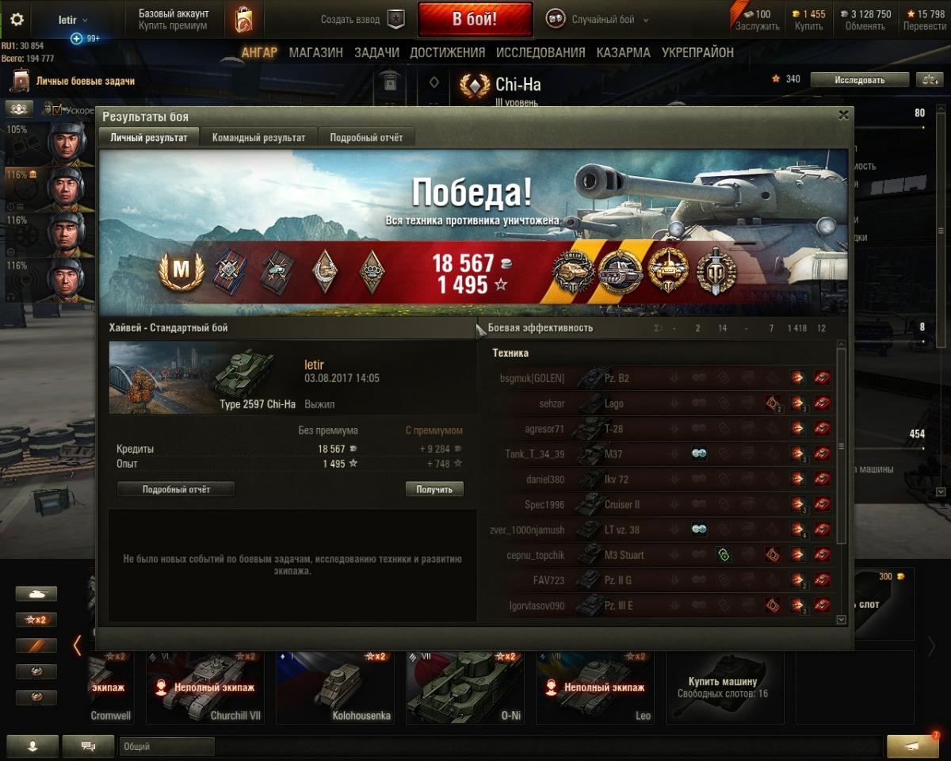Switch to Командный результат tab
Screen dimensions: 951x761
click(x=258, y=137)
